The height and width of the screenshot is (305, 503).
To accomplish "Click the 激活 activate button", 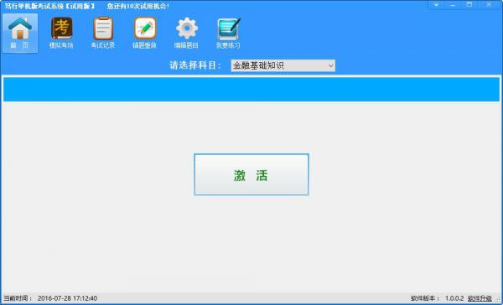I will point(251,174).
